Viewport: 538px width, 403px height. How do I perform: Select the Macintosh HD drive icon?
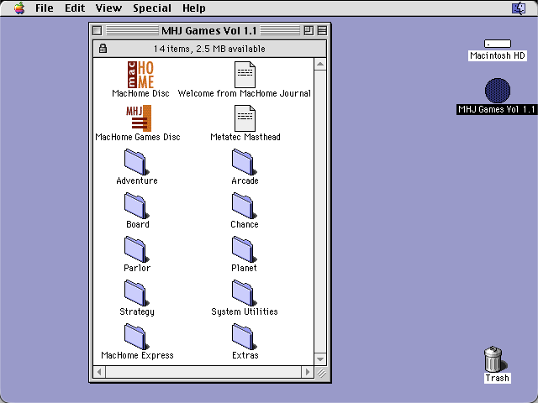pyautogui.click(x=498, y=44)
